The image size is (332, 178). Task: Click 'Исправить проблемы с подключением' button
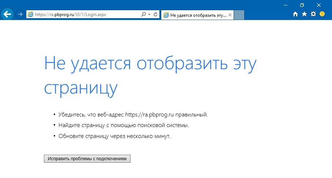87,159
